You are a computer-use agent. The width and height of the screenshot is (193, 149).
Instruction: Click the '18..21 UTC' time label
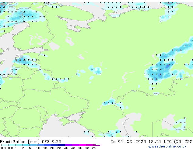coord(160,142)
